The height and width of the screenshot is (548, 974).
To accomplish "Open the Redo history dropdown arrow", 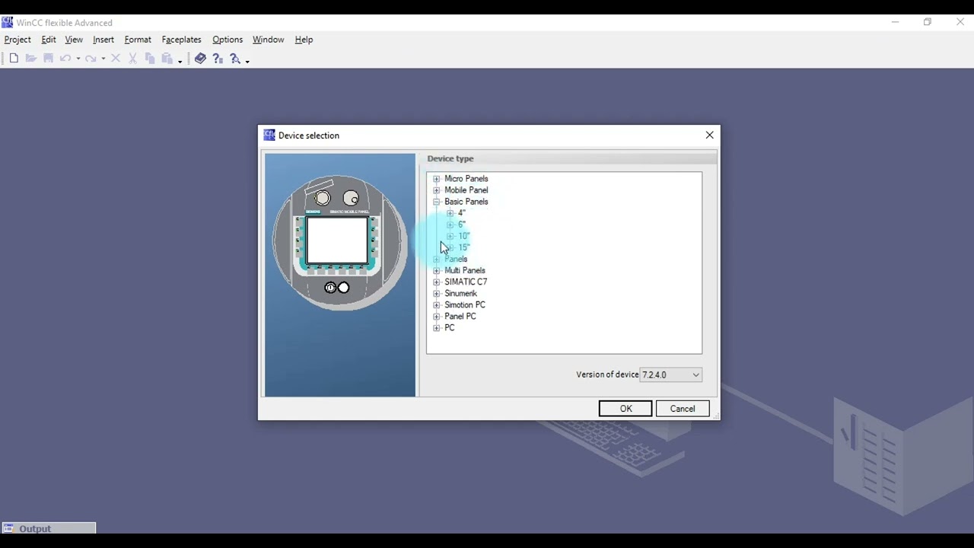I will [x=103, y=59].
